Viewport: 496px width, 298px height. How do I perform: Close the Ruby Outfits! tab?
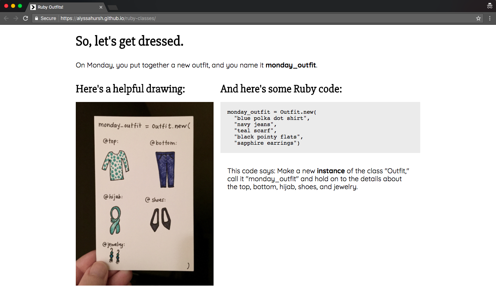[101, 7]
